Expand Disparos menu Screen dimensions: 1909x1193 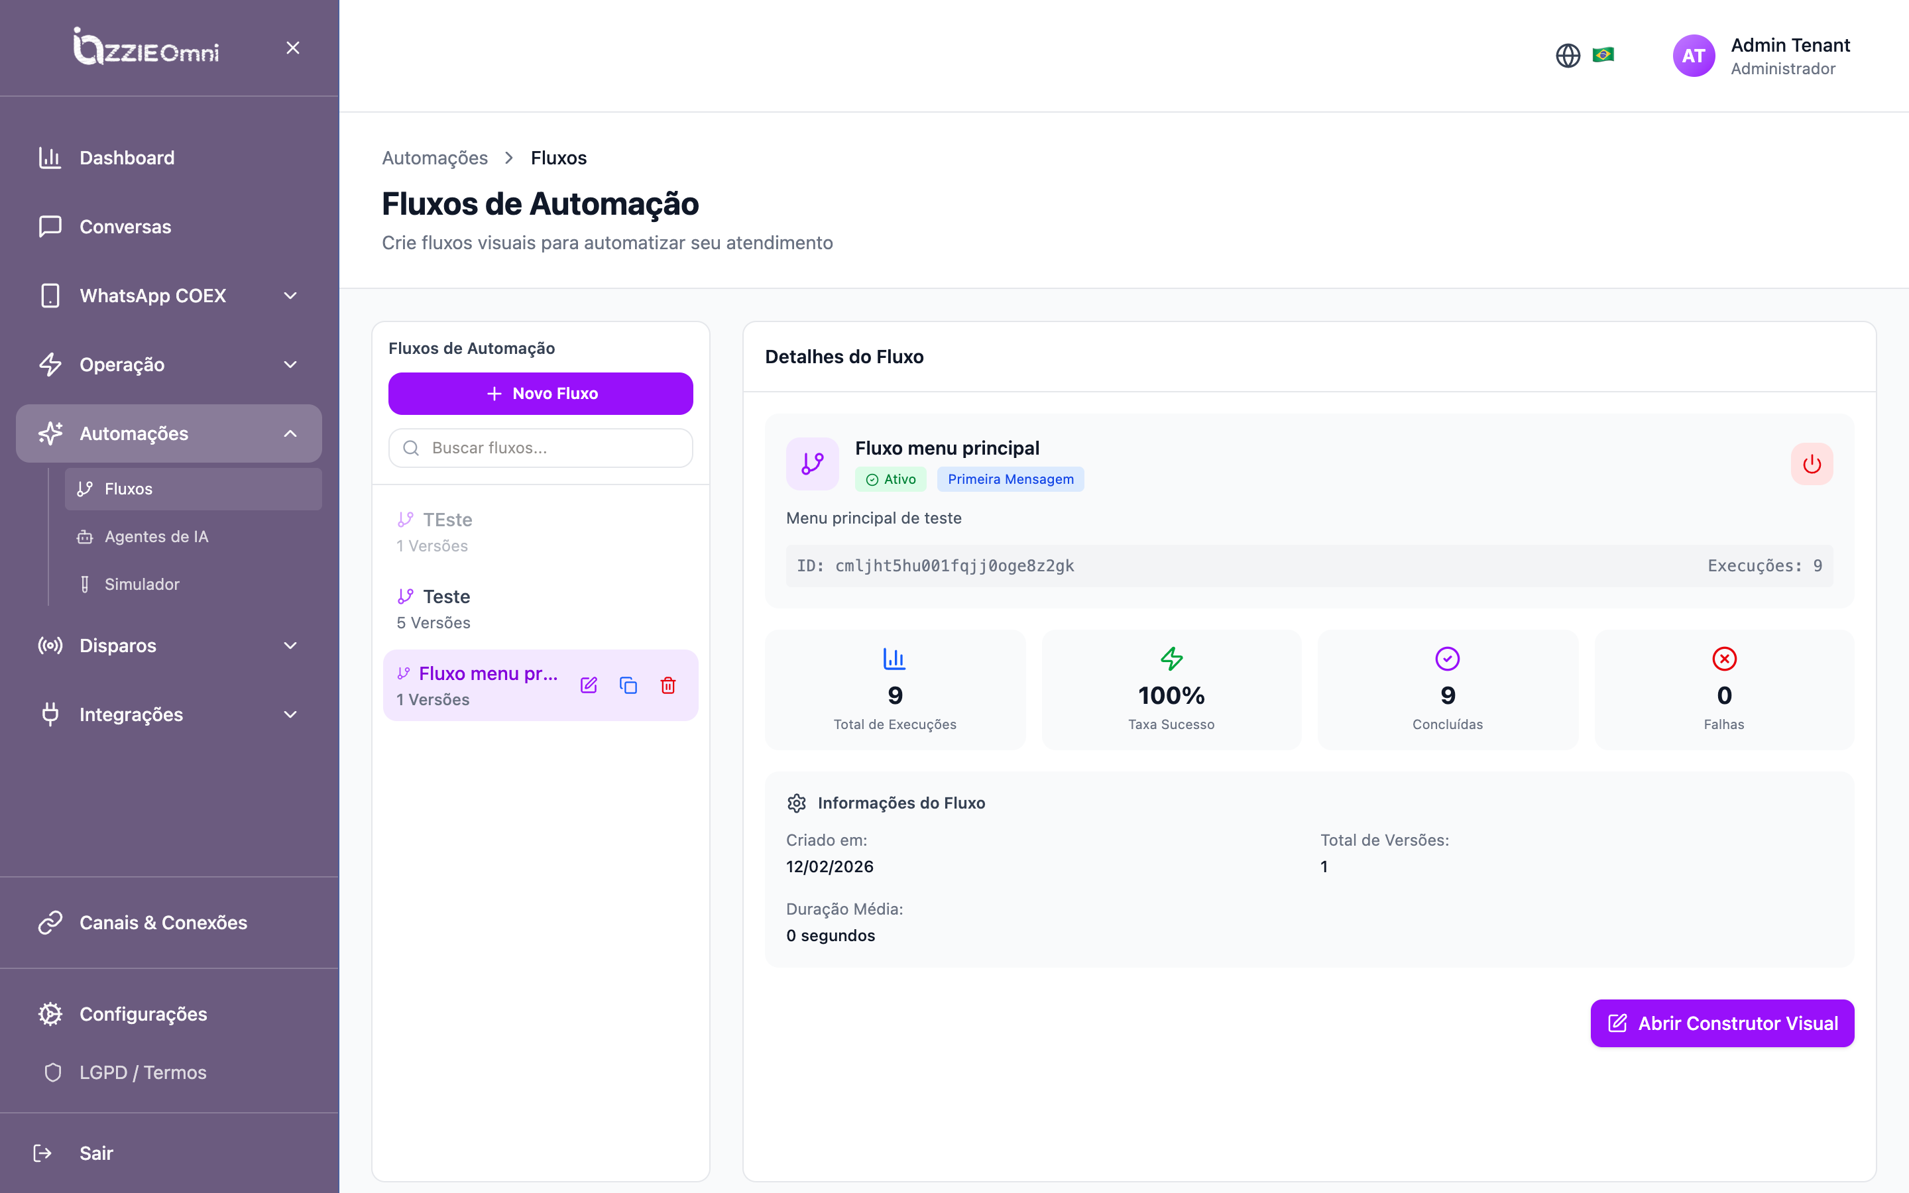click(169, 646)
